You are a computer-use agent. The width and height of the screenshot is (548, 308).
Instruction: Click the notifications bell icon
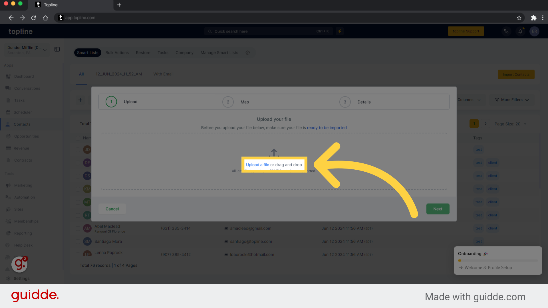tap(521, 31)
